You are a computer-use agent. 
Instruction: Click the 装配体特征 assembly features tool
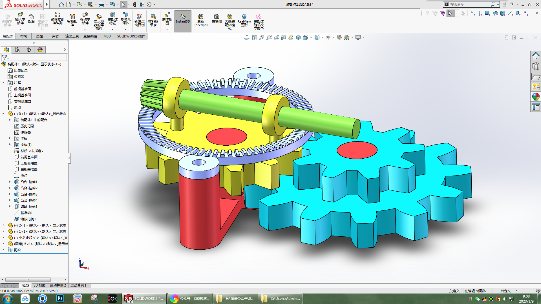(112, 19)
